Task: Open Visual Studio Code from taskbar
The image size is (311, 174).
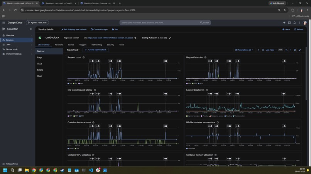Action: point(91,170)
